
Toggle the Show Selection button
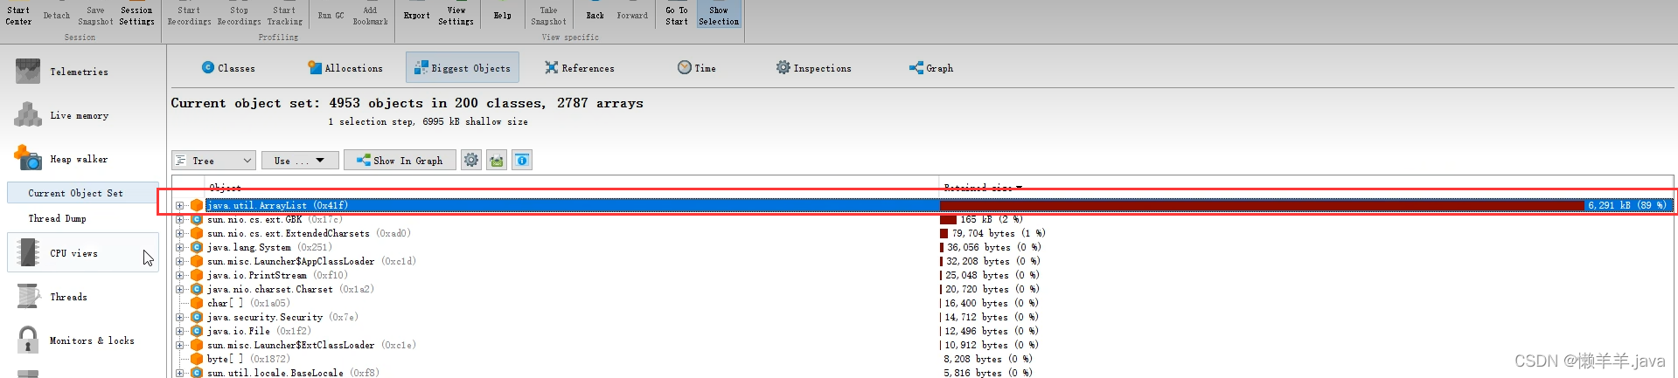(x=718, y=15)
